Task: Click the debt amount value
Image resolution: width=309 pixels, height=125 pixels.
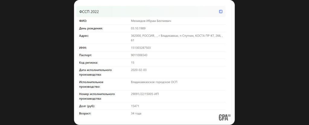Action: coord(135,106)
